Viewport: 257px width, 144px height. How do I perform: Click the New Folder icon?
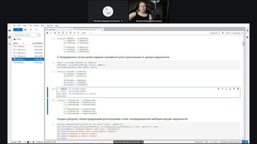point(25,30)
